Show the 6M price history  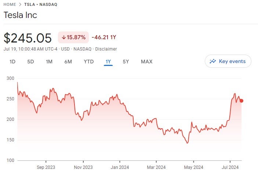[68, 62]
